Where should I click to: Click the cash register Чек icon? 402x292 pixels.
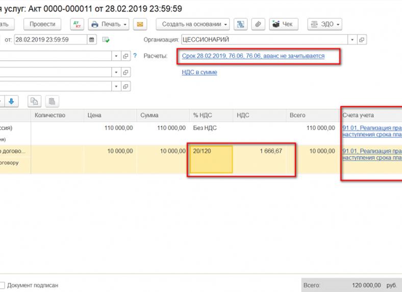coord(276,24)
